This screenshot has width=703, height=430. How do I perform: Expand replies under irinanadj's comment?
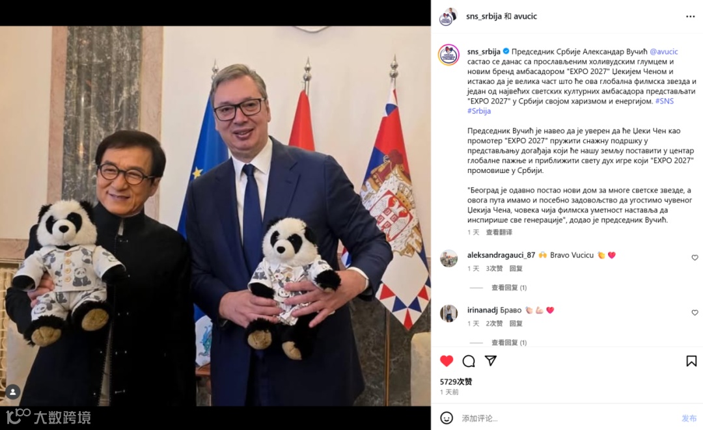click(509, 343)
